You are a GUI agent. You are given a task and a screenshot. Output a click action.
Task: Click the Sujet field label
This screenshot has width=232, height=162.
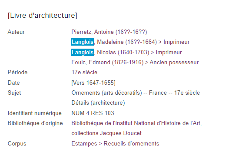coord(14,93)
